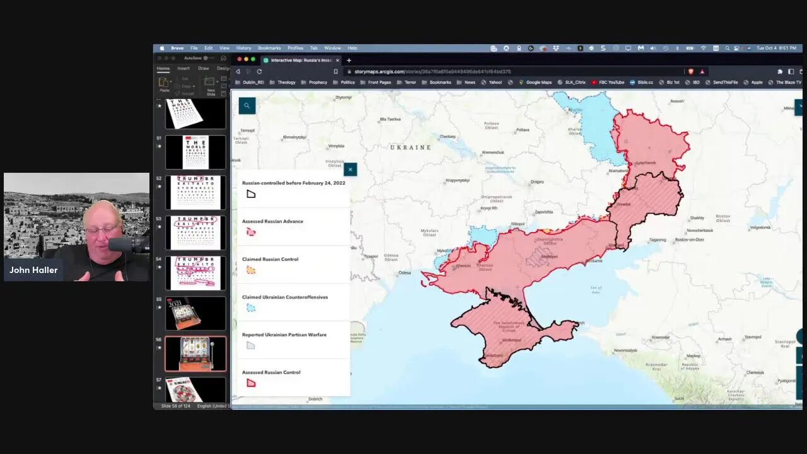807x454 pixels.
Task: Click the Assessed Russian Advance legend swatch
Action: (251, 232)
